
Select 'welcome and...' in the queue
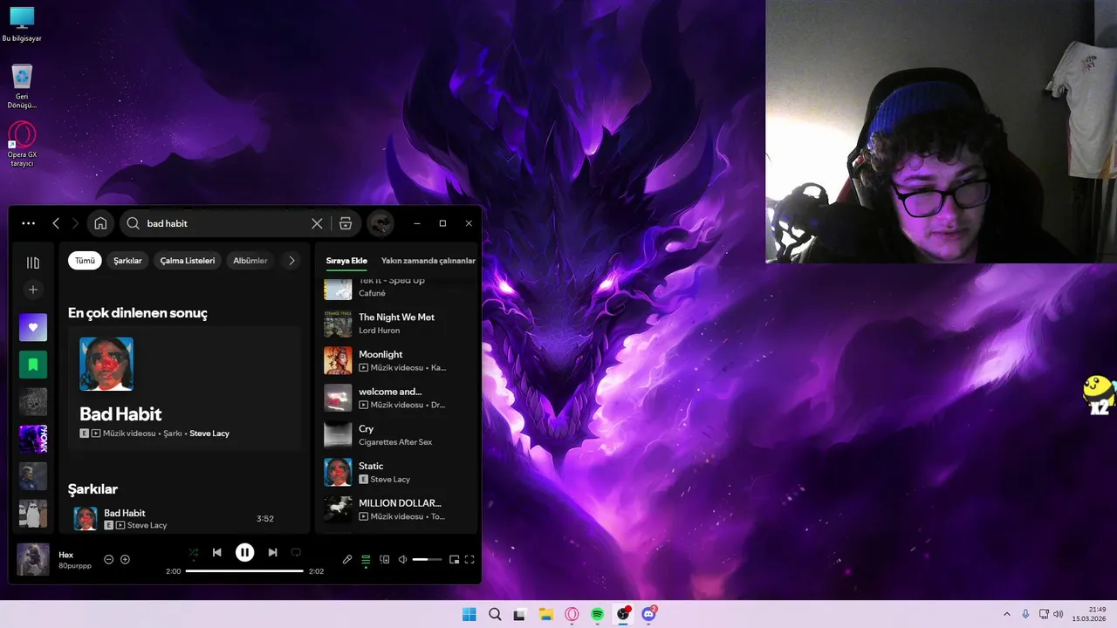[397, 398]
